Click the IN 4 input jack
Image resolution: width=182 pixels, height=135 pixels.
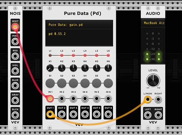[85, 99]
